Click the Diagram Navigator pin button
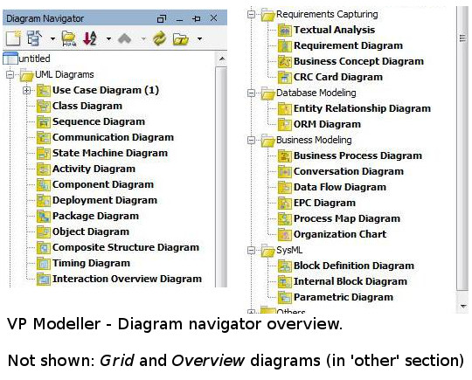This screenshot has height=380, width=472. pyautogui.click(x=197, y=18)
